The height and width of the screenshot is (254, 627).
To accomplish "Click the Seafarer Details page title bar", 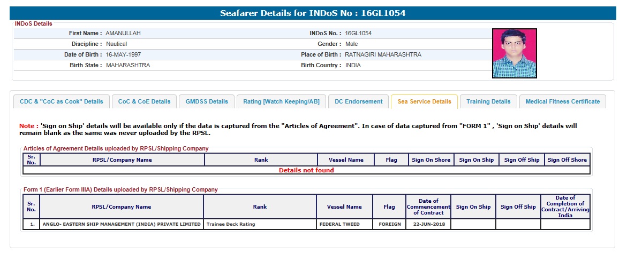I will click(x=313, y=13).
